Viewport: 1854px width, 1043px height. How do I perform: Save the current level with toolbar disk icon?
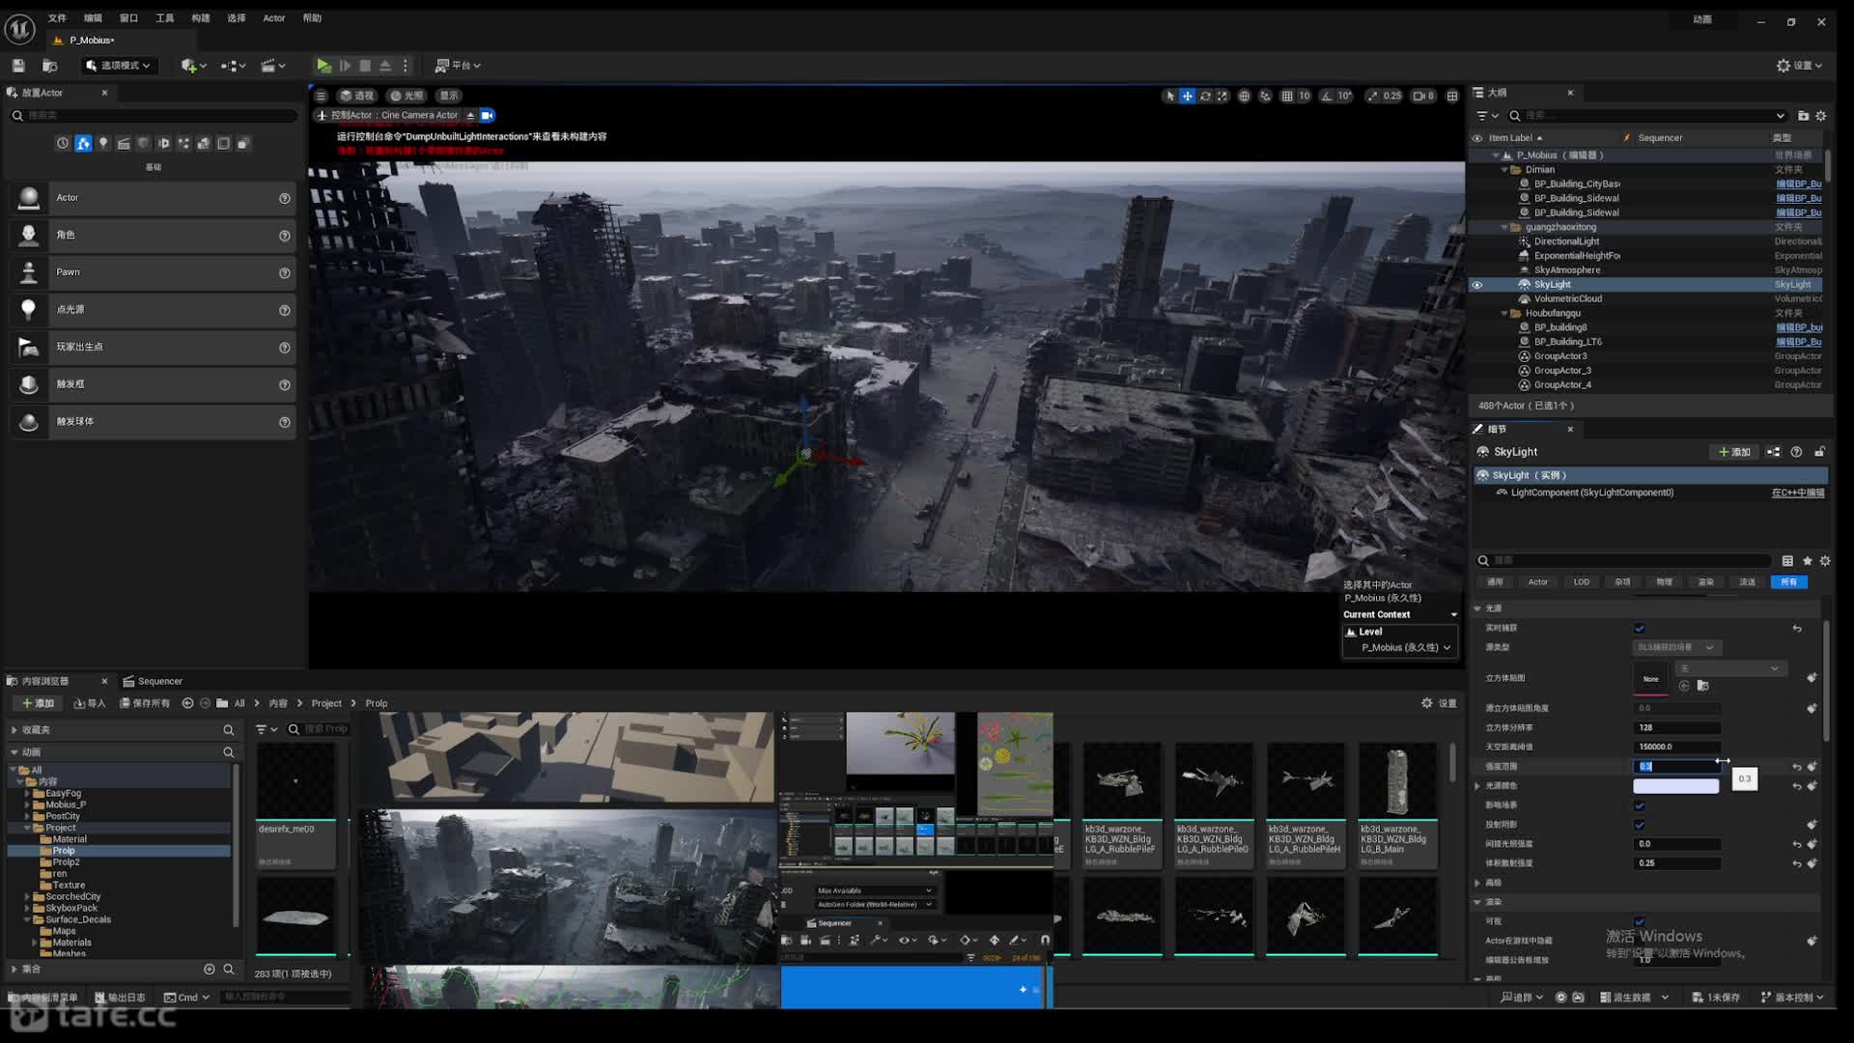[18, 66]
